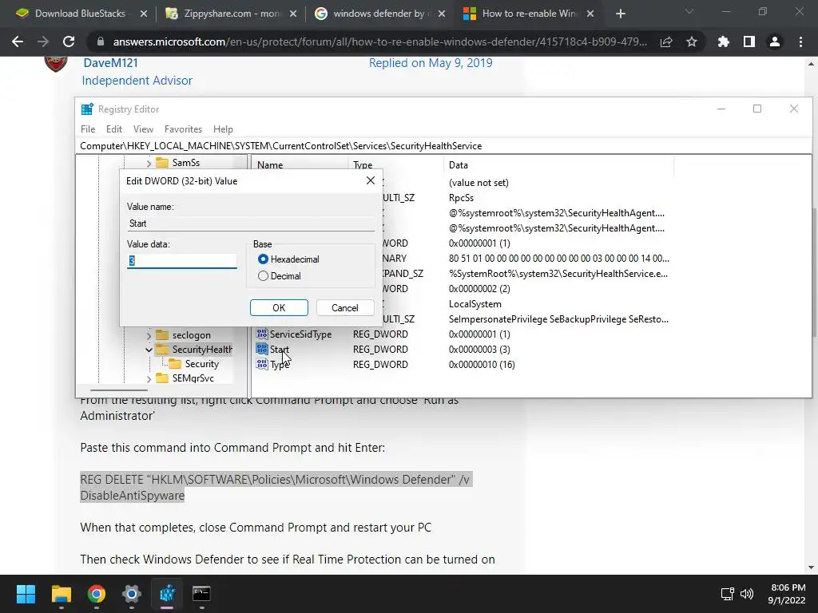The height and width of the screenshot is (613, 818).
Task: Select the Start registry value name
Action: tap(279, 350)
